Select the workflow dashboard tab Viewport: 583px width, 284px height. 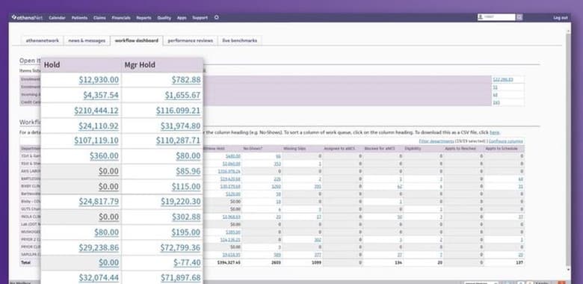point(137,40)
